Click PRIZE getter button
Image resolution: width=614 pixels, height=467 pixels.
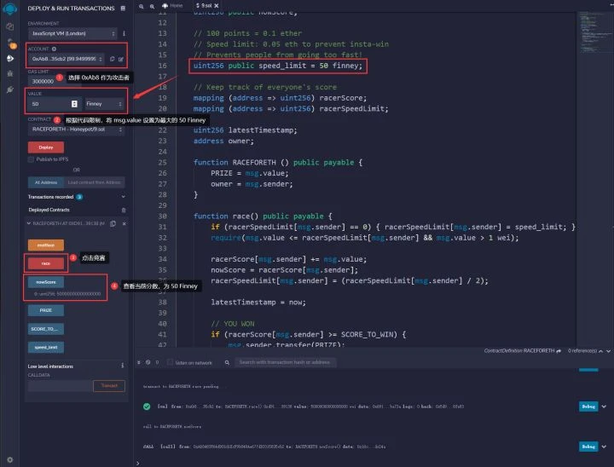(46, 310)
